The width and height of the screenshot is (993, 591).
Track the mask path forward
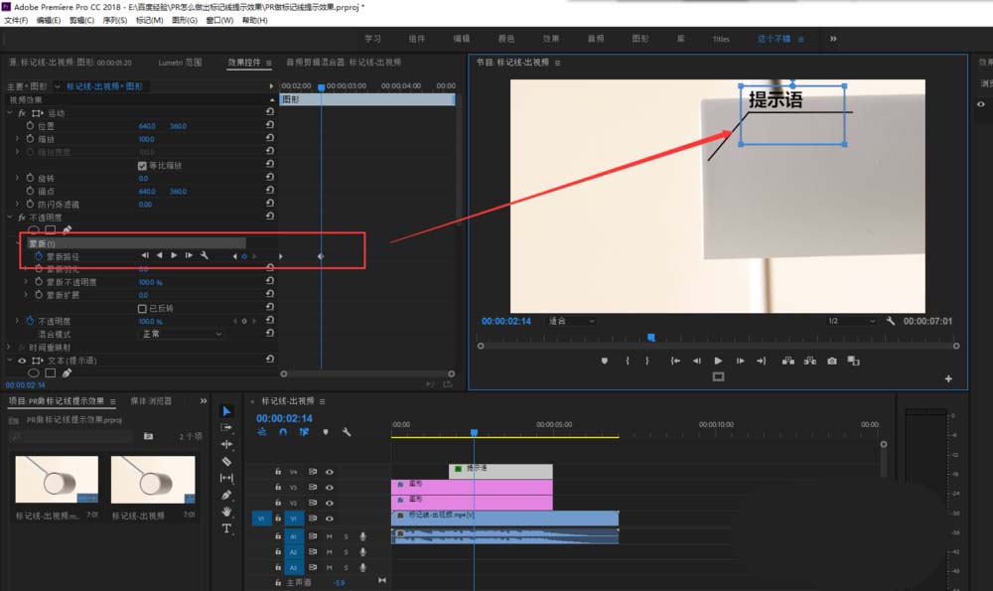(x=175, y=256)
